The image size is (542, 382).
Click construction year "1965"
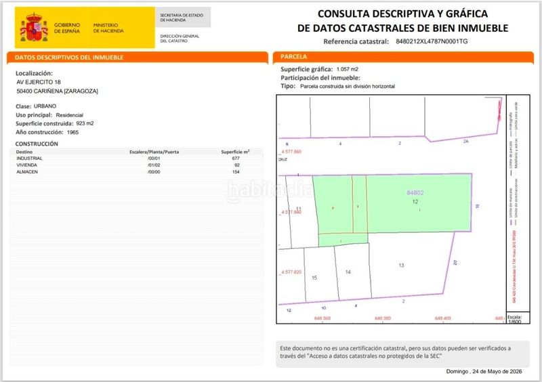pyautogui.click(x=73, y=132)
